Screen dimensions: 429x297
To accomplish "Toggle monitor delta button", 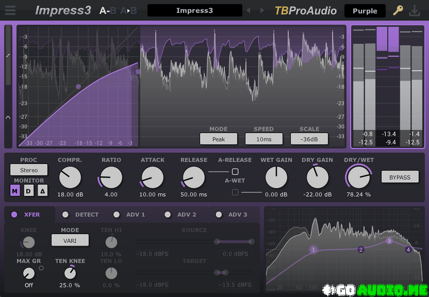I will 42,191.
